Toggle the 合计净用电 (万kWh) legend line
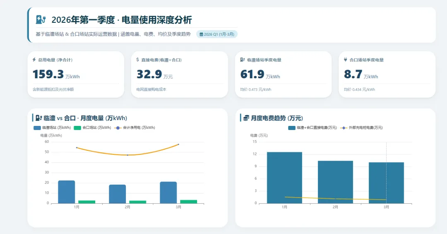The width and height of the screenshot is (447, 234). point(135,128)
